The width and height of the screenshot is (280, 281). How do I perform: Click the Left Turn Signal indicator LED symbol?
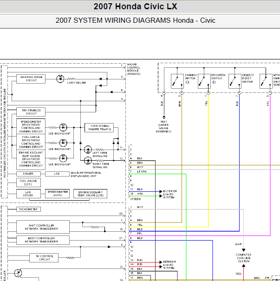pos(88,150)
